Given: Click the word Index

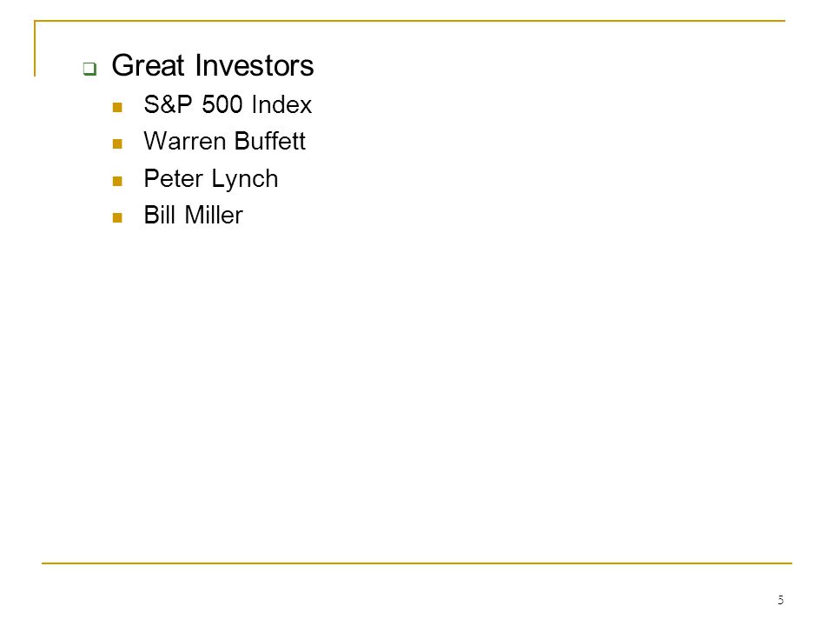Looking at the screenshot, I should click(281, 104).
